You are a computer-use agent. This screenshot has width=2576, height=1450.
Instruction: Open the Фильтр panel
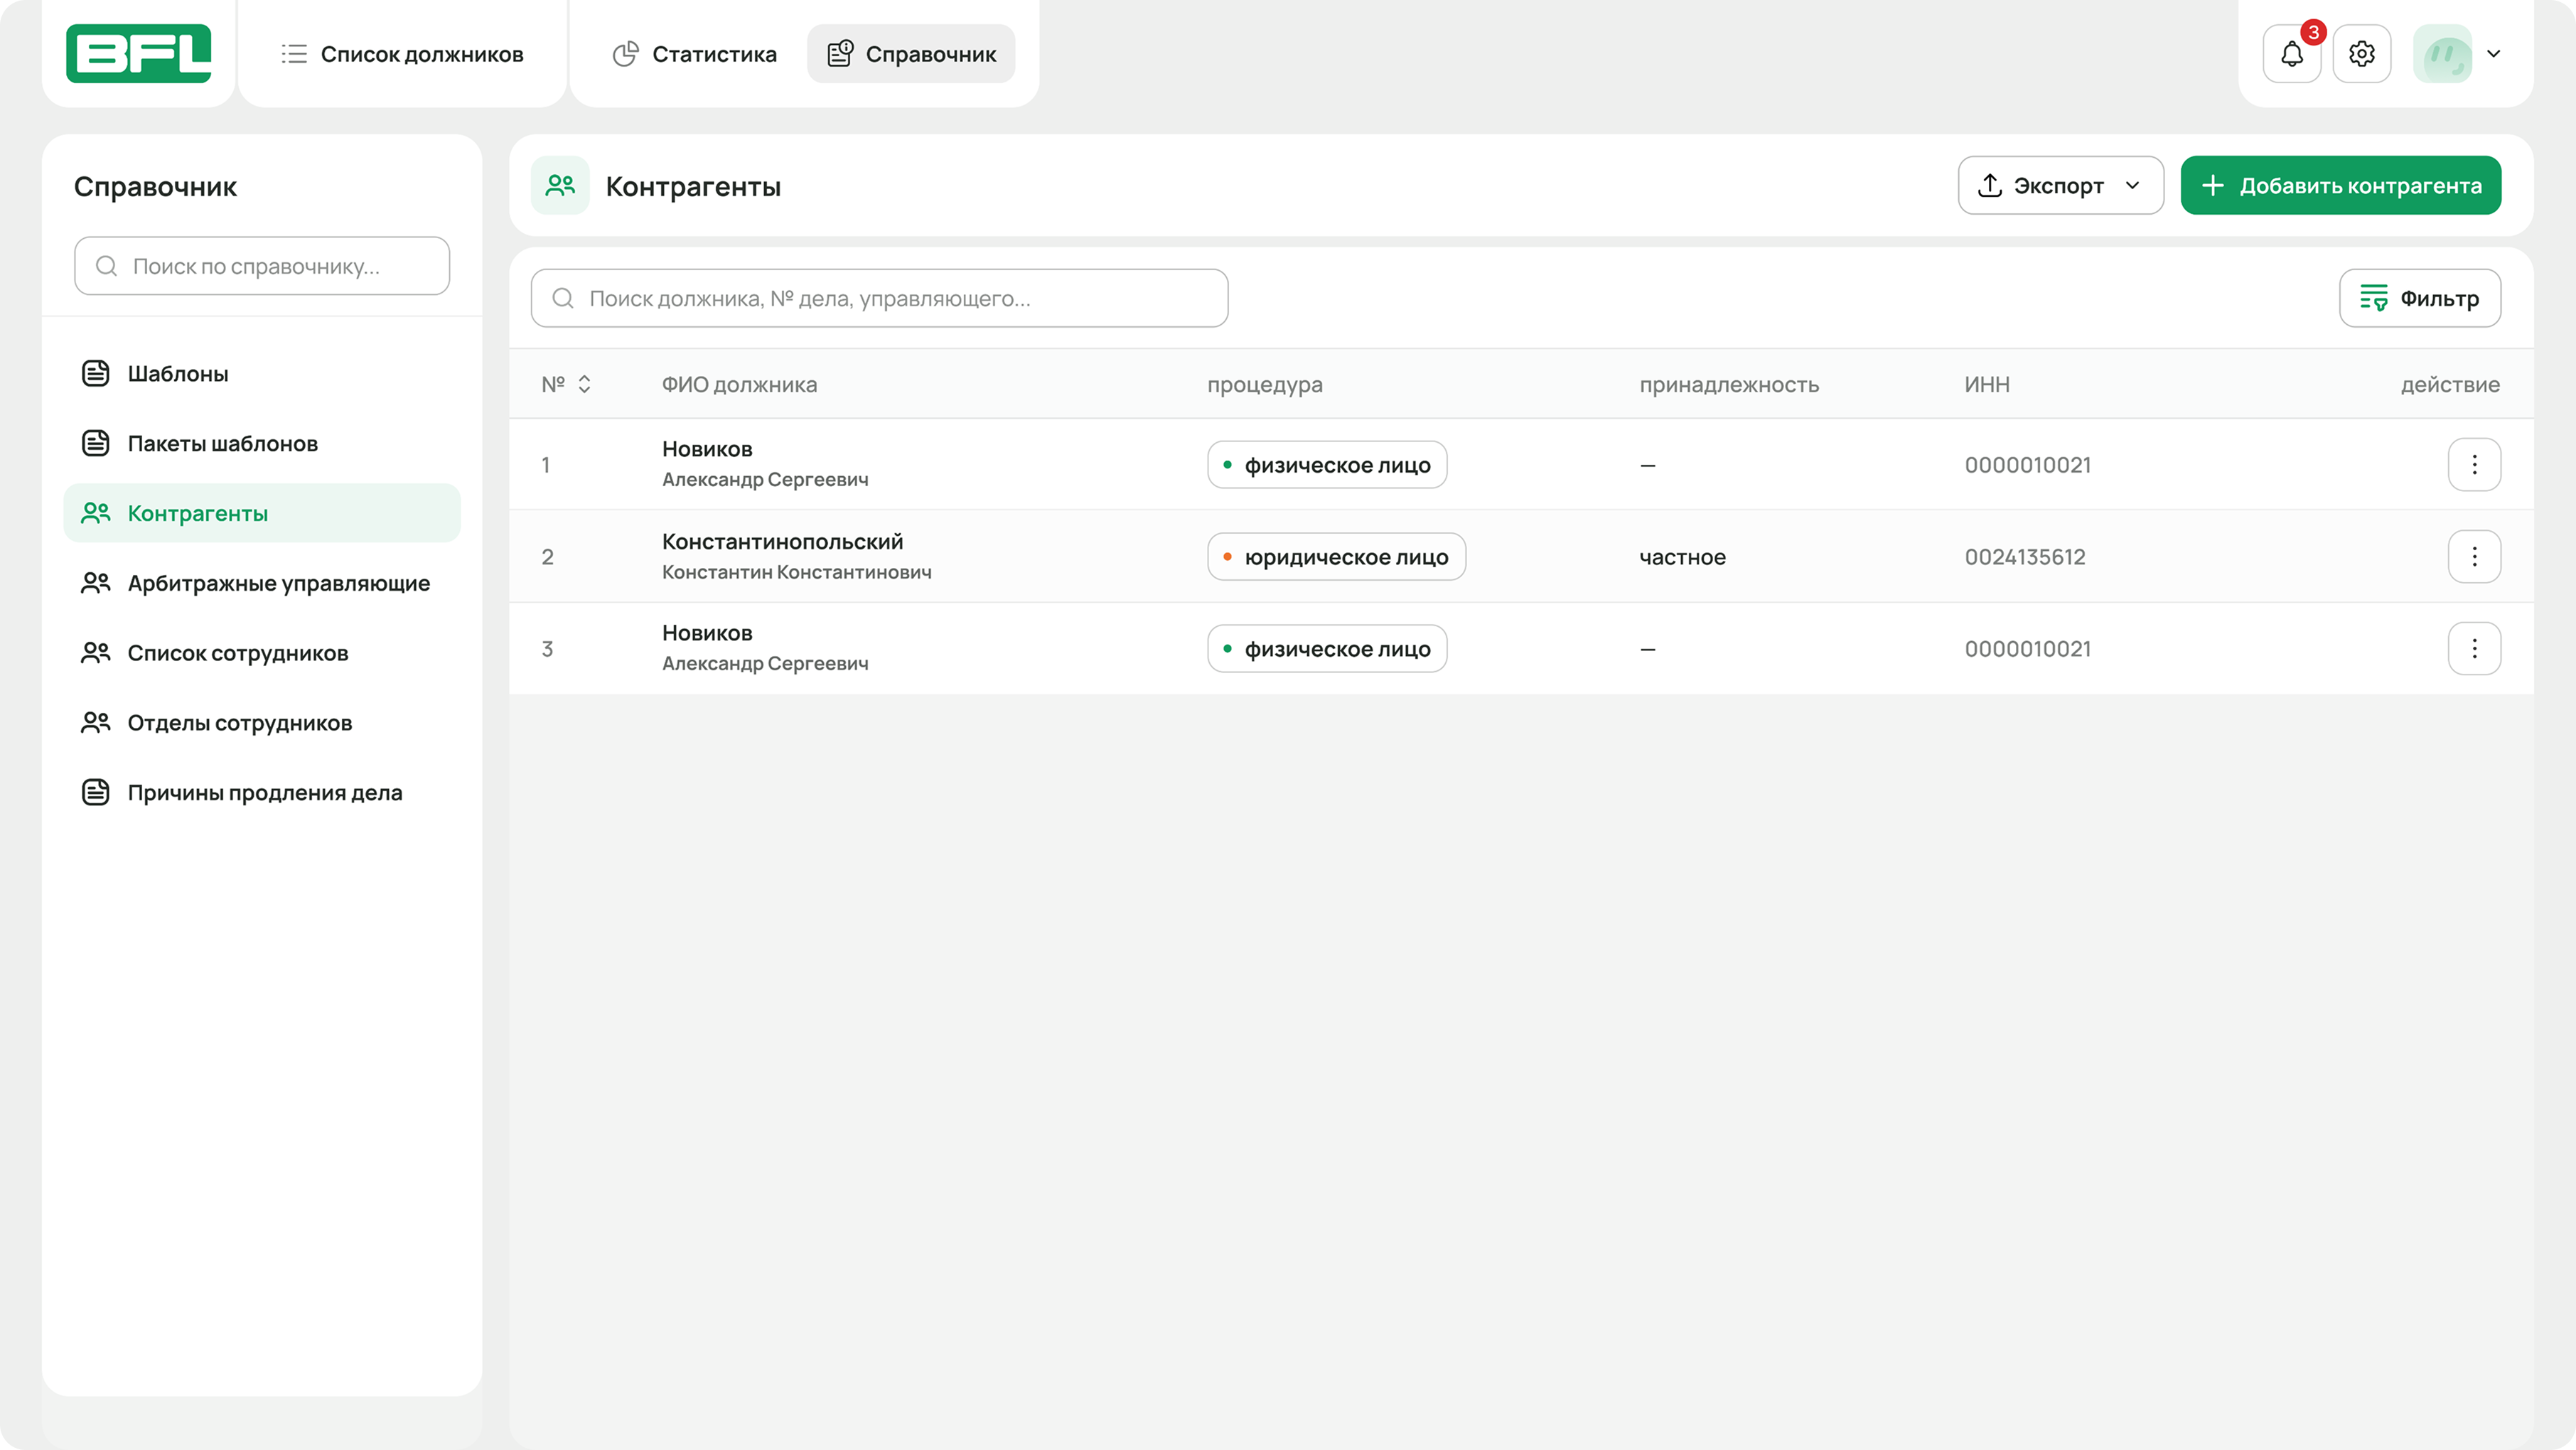pyautogui.click(x=2419, y=298)
